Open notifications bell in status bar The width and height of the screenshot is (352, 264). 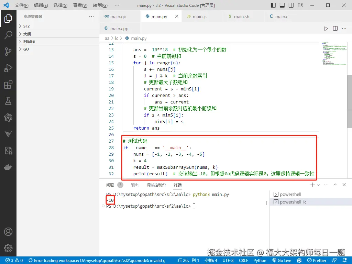pyautogui.click(x=345, y=261)
